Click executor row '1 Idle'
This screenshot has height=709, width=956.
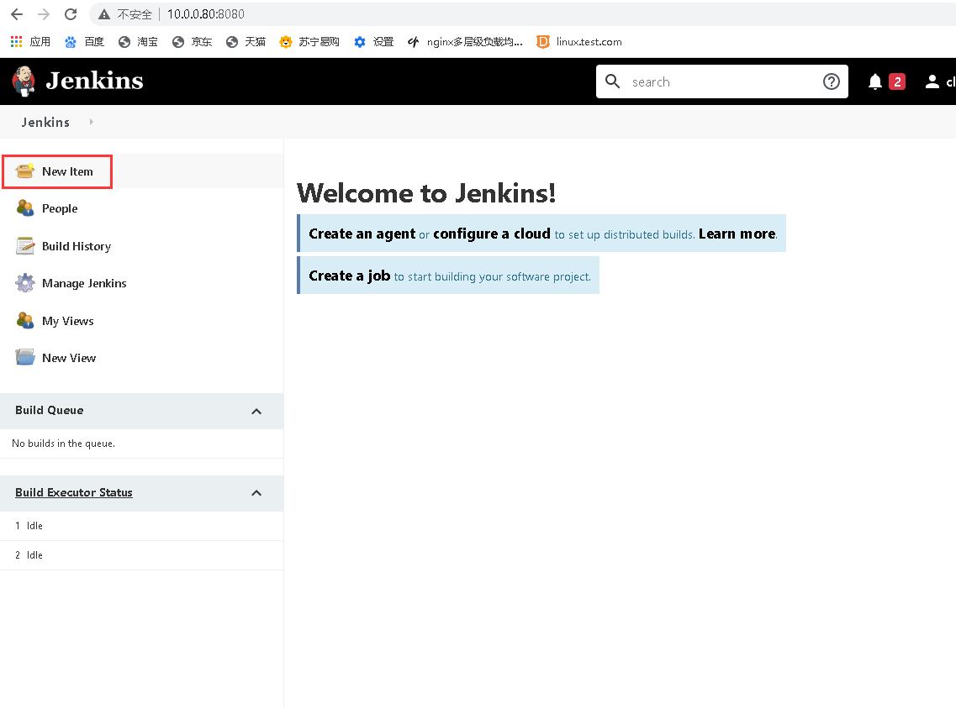click(x=141, y=526)
